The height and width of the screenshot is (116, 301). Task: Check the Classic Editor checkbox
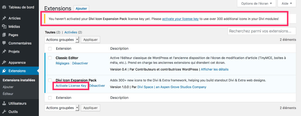[x=50, y=58]
